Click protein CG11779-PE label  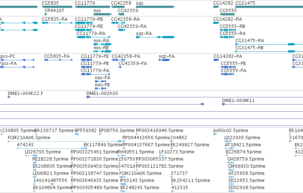95,56
